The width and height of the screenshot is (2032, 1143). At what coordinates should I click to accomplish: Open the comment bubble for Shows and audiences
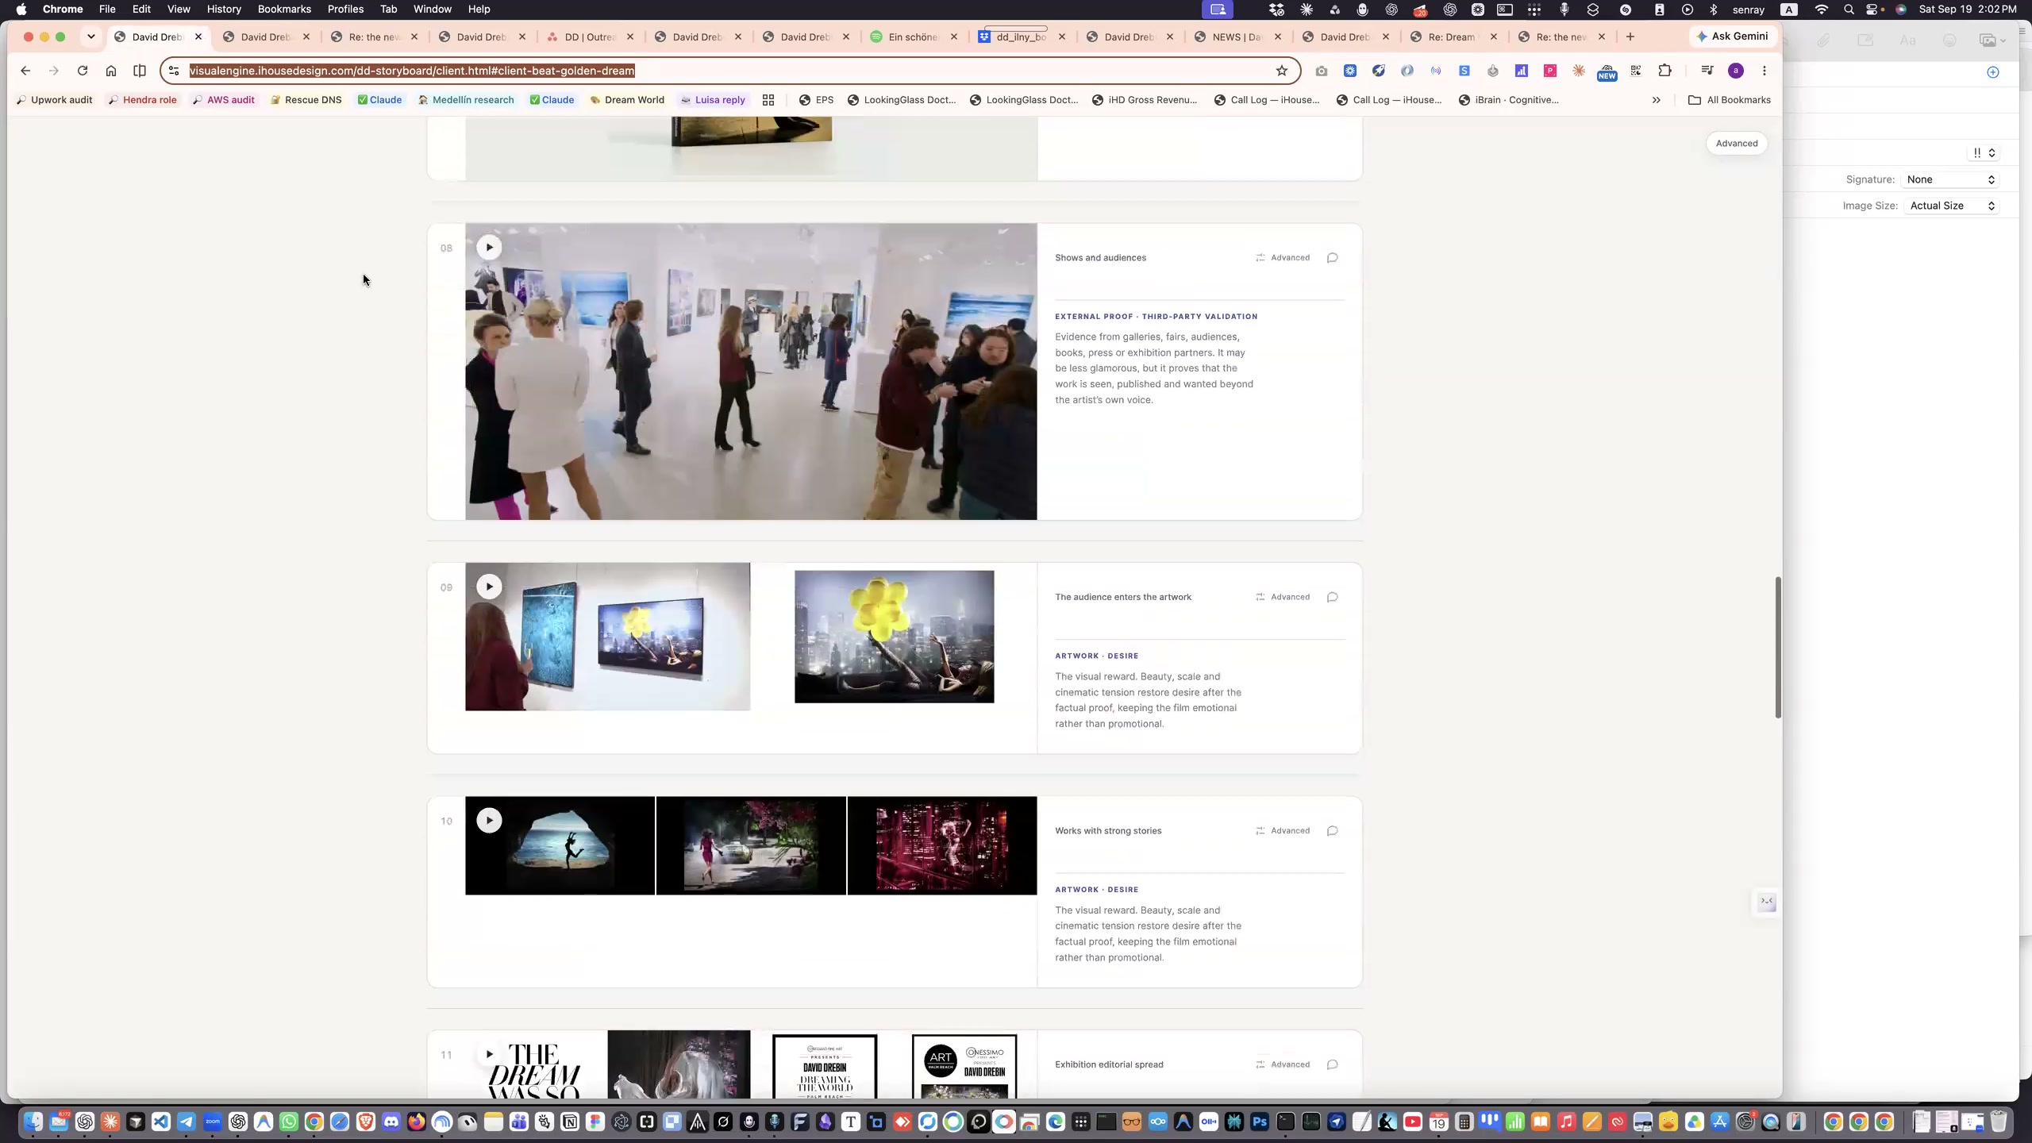[1333, 257]
